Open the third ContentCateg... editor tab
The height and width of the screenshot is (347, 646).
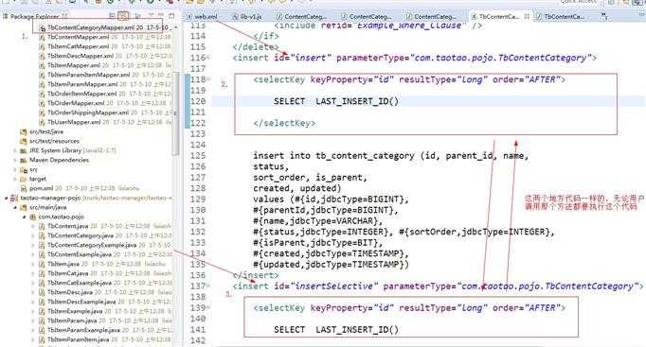pos(431,16)
